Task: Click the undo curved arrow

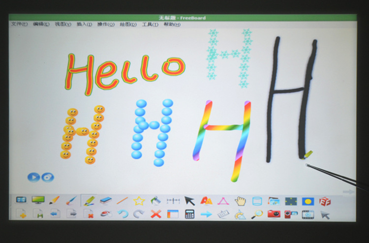Action: coord(122,214)
